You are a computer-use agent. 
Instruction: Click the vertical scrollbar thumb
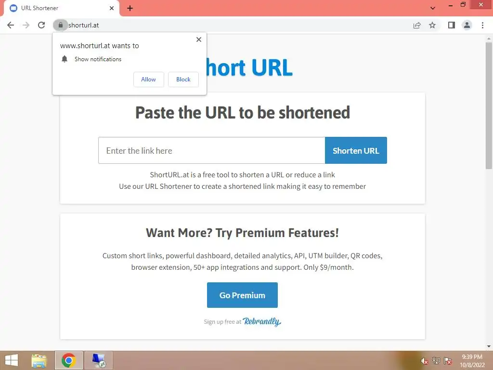[x=489, y=106]
